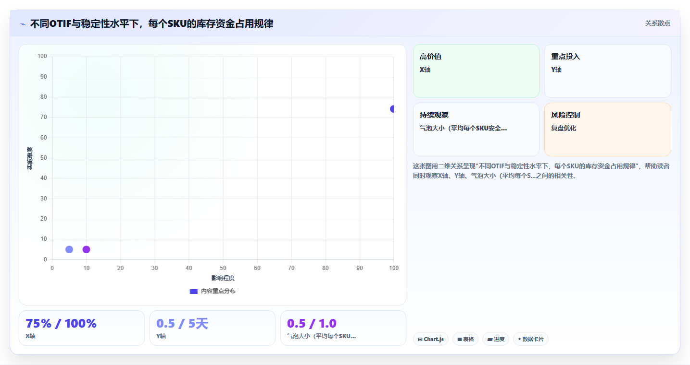Click the 表格 tag chip
The width and height of the screenshot is (690, 365).
coord(465,339)
